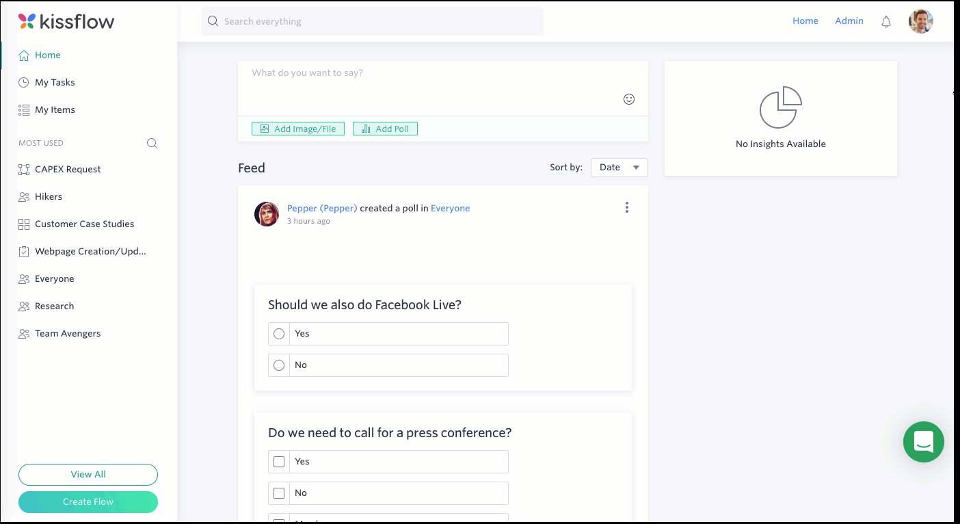
Task: Click the search magnifier icon in top bar
Action: coord(213,21)
